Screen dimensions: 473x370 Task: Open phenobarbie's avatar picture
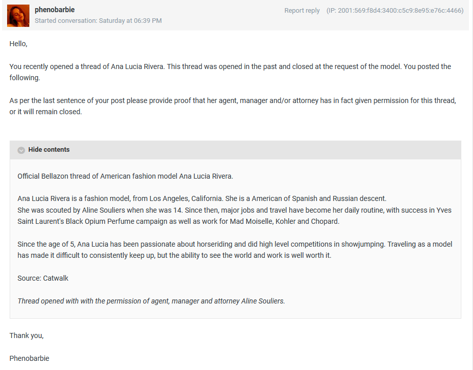pyautogui.click(x=18, y=16)
